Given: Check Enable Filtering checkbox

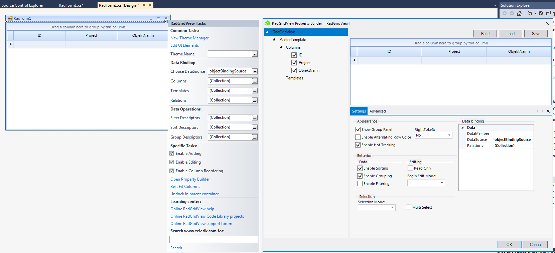Looking at the screenshot, I should coord(360,184).
